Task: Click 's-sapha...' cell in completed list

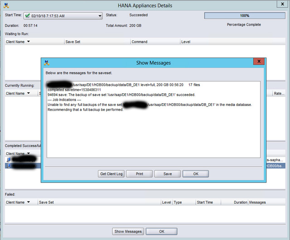Action: 275,160
